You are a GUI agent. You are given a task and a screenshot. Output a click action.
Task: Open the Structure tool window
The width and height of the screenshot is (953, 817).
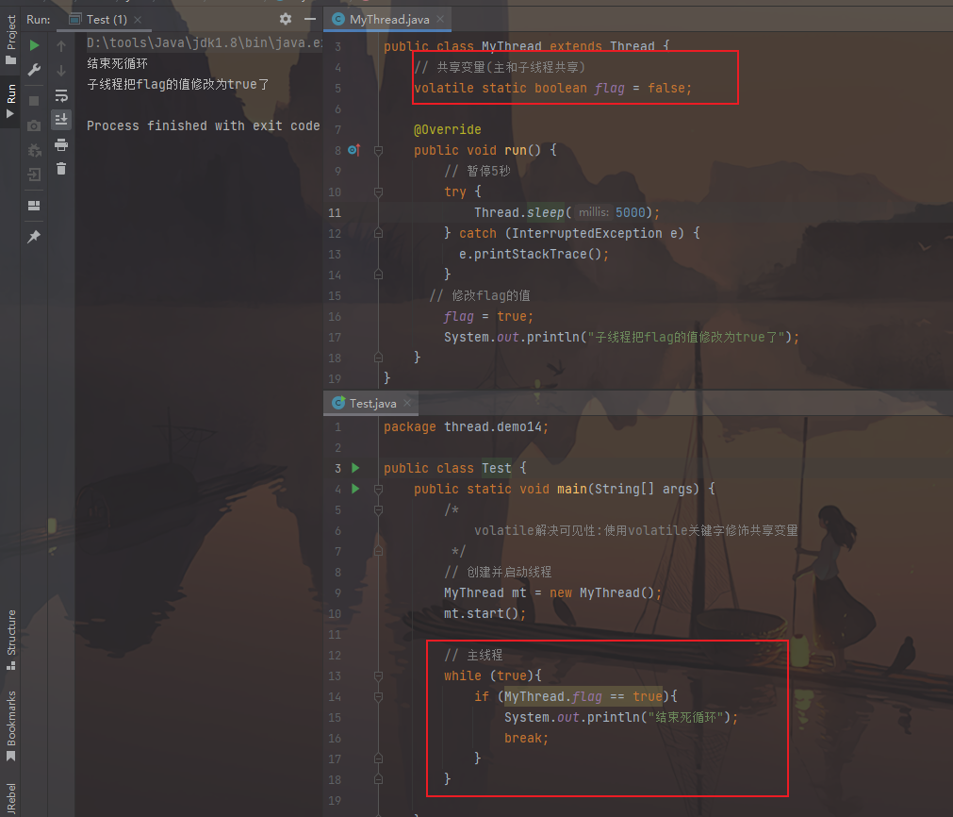click(11, 632)
